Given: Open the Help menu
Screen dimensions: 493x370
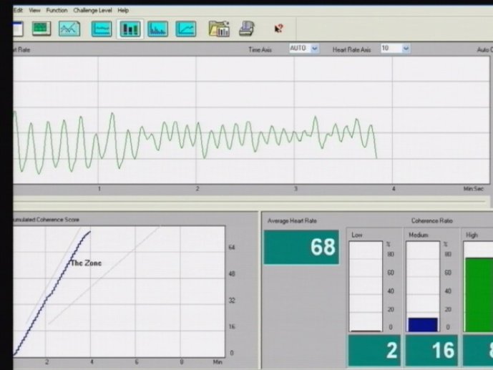Looking at the screenshot, I should pos(123,10).
